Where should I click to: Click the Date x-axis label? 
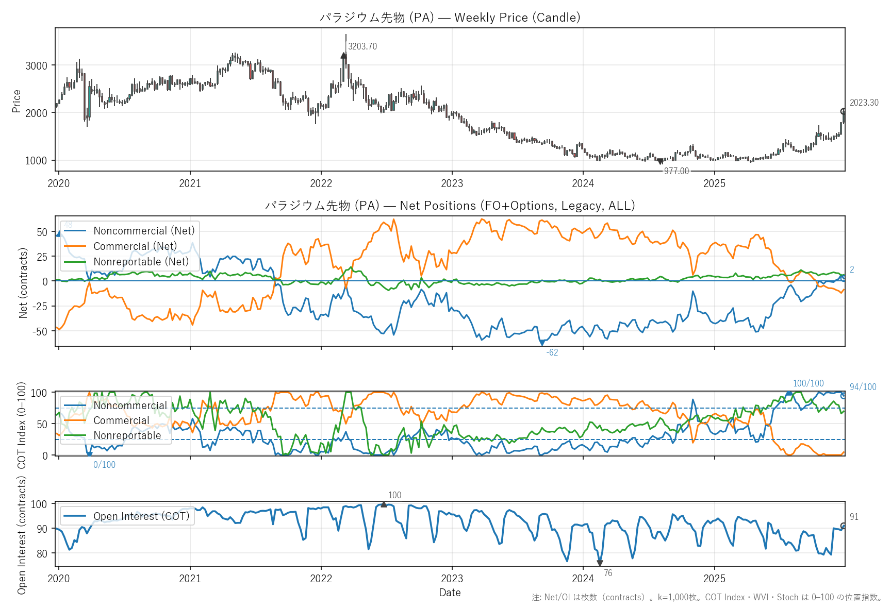450,593
